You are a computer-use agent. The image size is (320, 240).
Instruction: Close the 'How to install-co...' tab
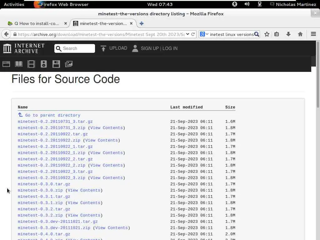pyautogui.click(x=66, y=23)
